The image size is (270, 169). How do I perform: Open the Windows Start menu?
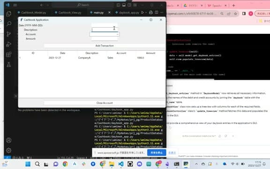tap(28, 164)
